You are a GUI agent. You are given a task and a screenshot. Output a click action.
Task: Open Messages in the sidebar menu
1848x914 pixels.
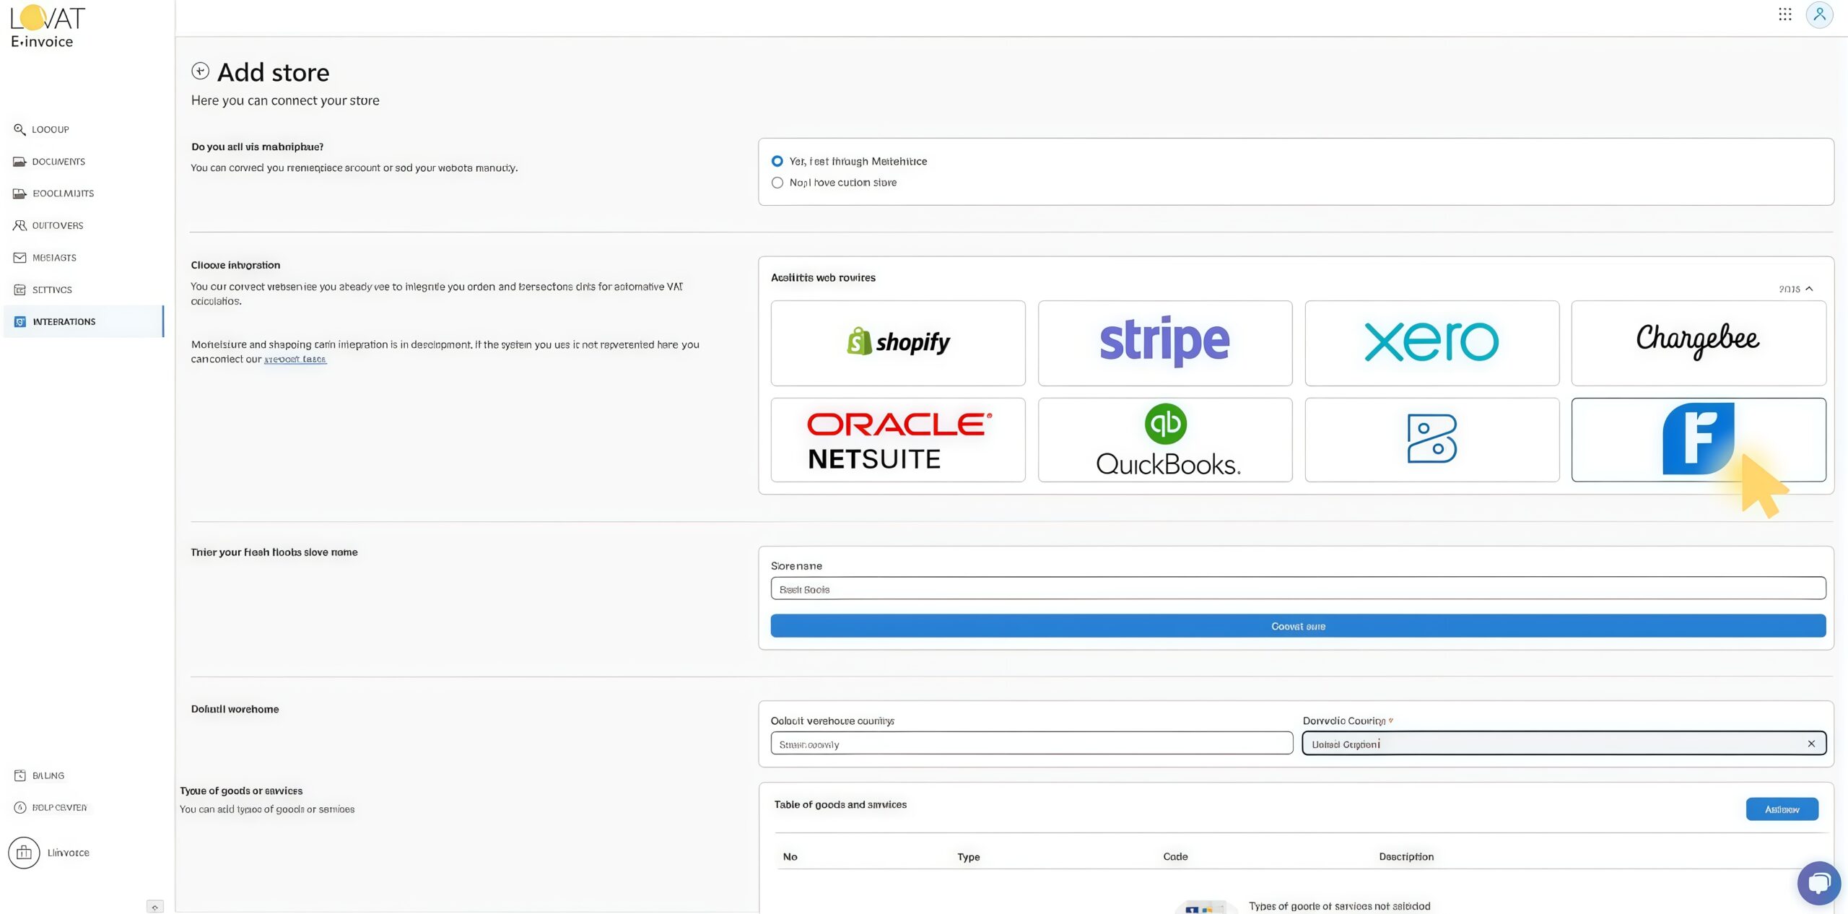point(54,258)
